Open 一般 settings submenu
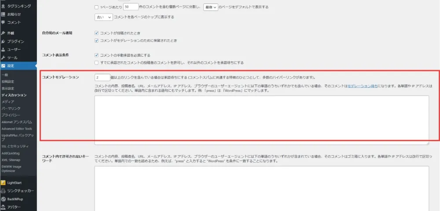The image size is (440, 211). [5, 75]
